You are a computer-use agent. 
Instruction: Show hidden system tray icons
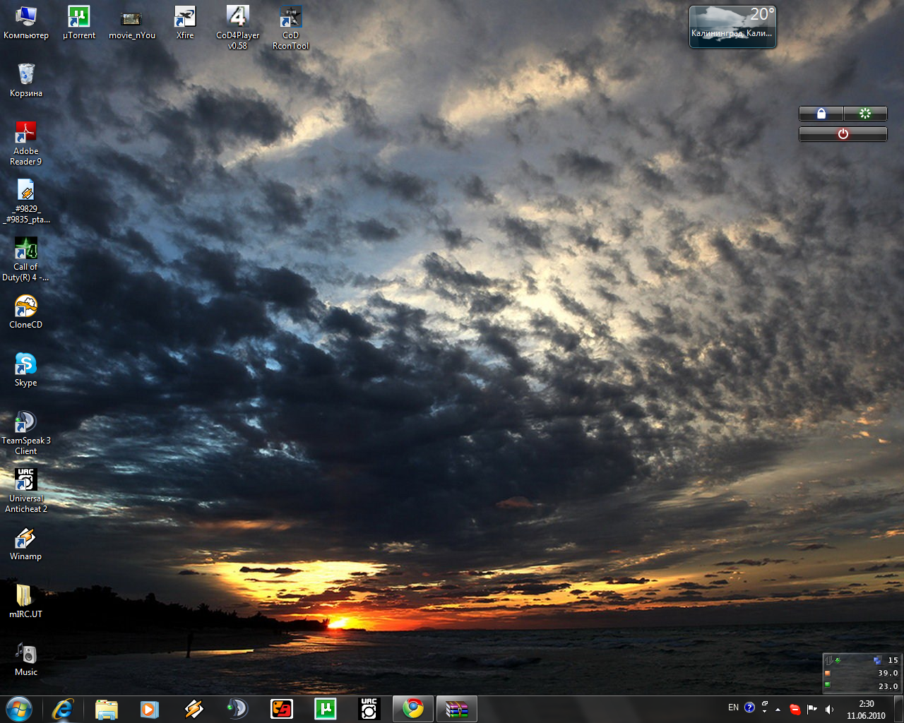click(x=778, y=710)
